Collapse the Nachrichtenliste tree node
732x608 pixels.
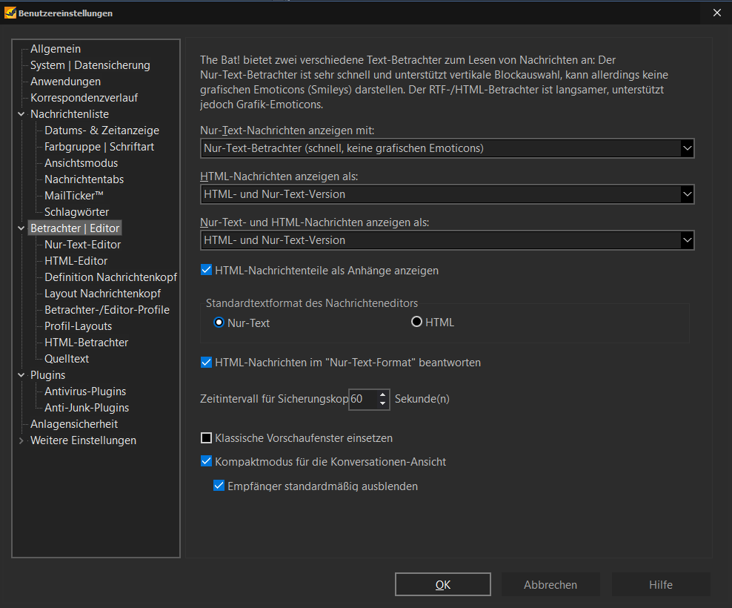click(x=21, y=114)
